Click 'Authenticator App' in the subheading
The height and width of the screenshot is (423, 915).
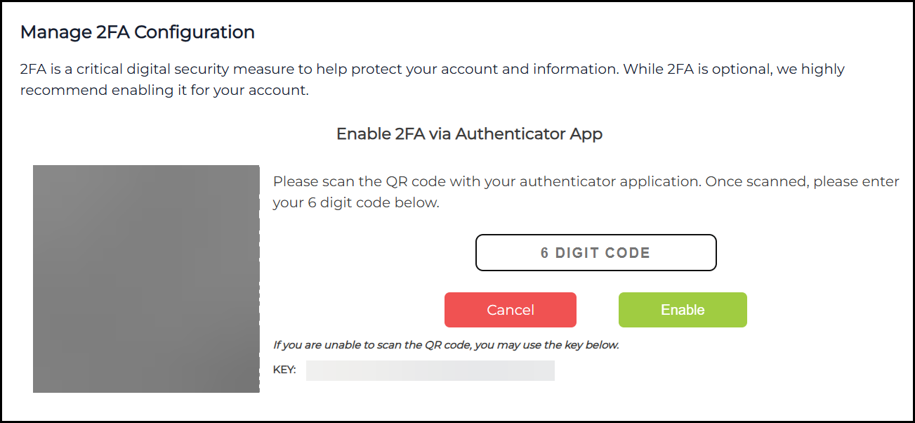pos(529,134)
